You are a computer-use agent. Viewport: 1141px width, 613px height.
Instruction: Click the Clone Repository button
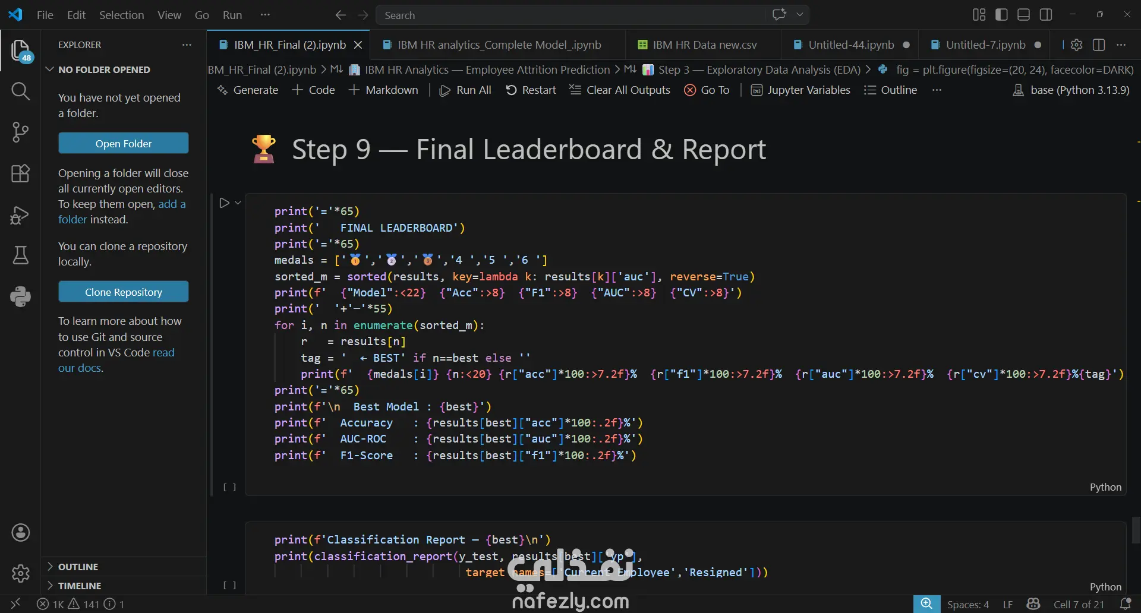pos(124,292)
